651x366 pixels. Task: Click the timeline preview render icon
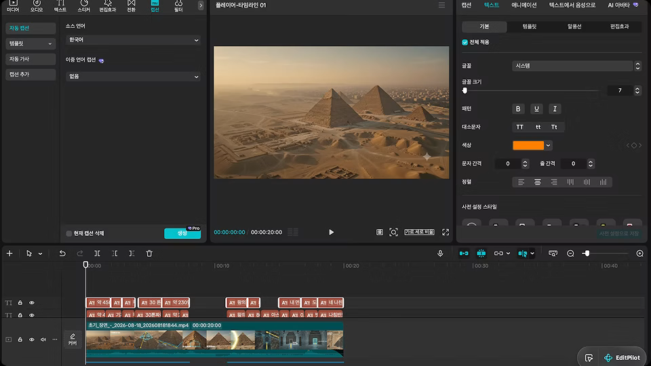click(553, 253)
